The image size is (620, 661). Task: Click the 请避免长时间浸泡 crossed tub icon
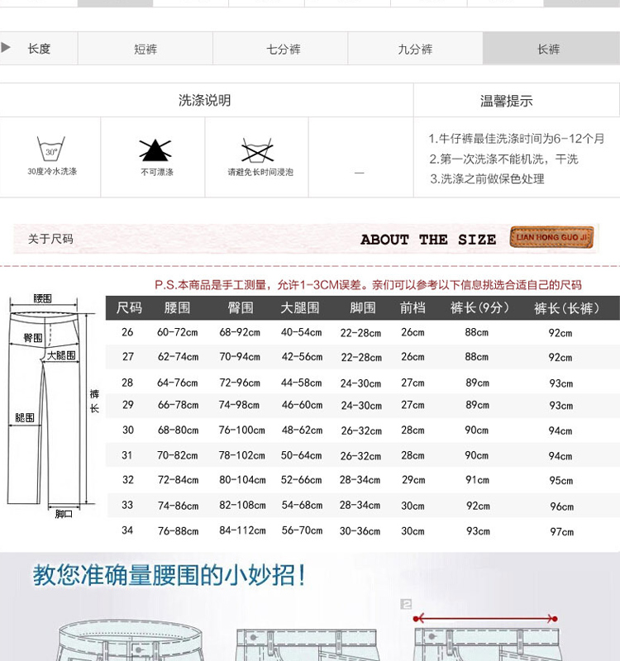point(257,150)
